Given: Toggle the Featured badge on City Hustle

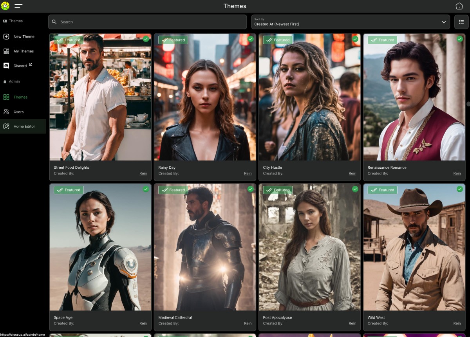Looking at the screenshot, I should (x=278, y=40).
